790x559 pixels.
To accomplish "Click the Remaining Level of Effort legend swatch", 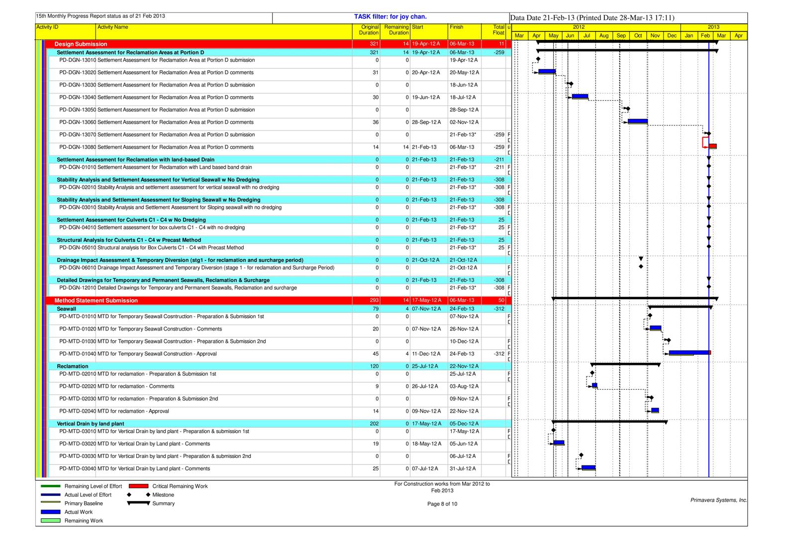I will point(50,486).
